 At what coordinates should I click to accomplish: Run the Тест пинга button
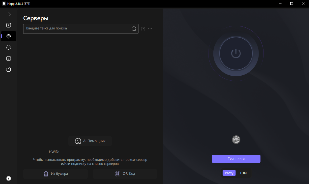tap(236, 159)
